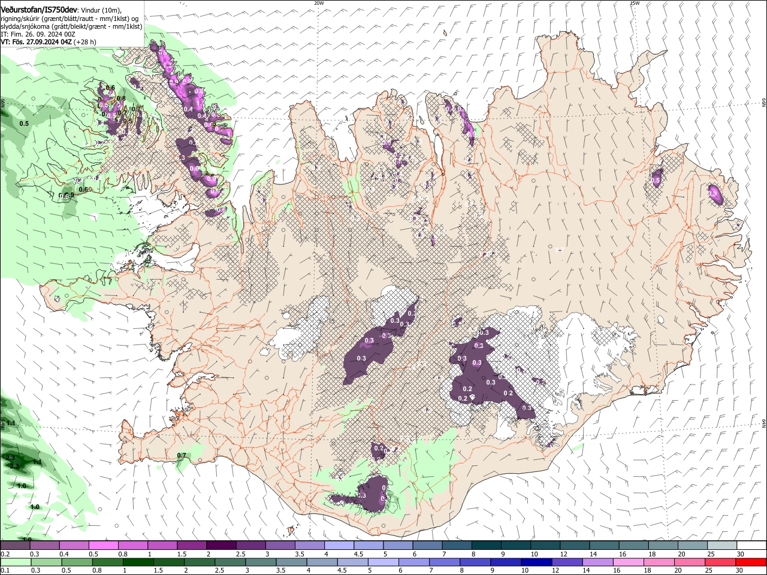Screen dimensions: 767x575
Task: Click the upper legend swatch between 14 and 16
Action: click(604, 546)
